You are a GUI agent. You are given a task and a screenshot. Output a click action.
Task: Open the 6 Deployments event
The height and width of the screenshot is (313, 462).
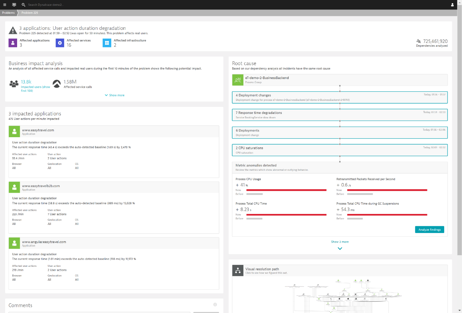(340, 132)
